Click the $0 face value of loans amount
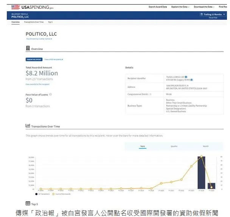This screenshot has width=230, height=217. coord(29,100)
